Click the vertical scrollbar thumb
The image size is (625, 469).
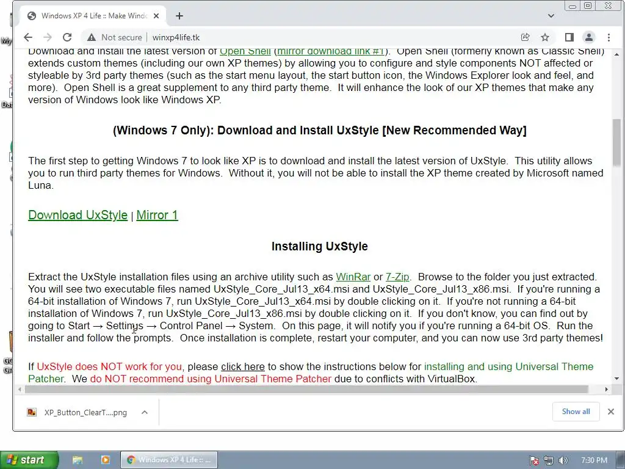[616, 142]
